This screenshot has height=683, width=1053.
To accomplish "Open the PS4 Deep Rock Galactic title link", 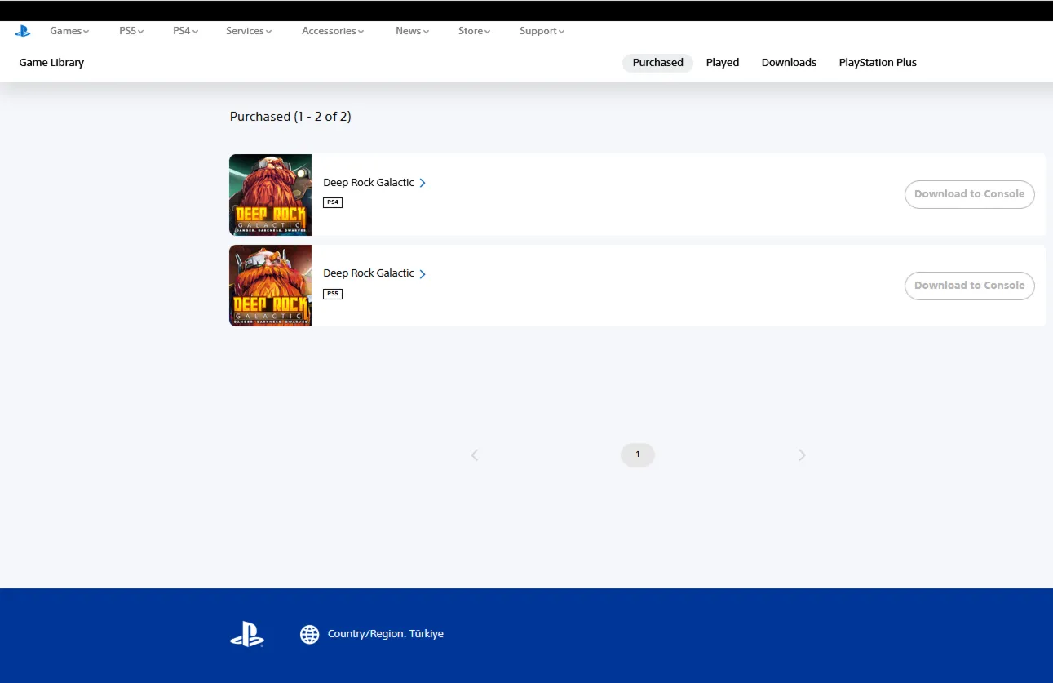I will point(369,183).
